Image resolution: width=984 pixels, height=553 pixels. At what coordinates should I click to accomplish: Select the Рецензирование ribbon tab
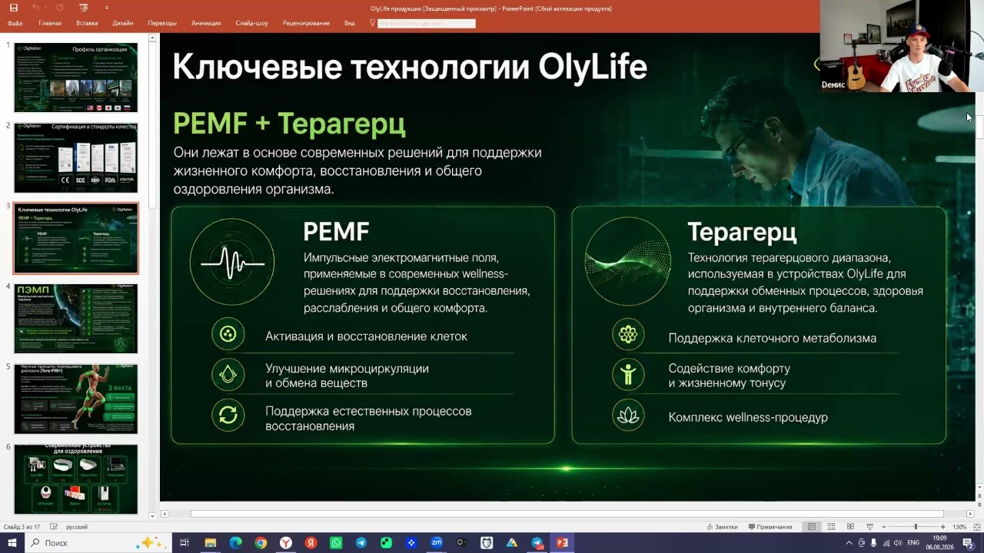[x=306, y=23]
